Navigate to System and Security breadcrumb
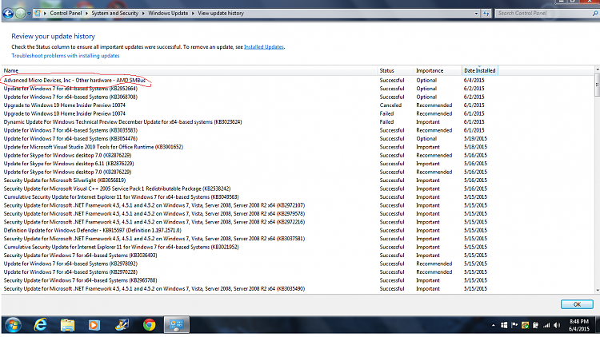This screenshot has width=600, height=337. click(114, 13)
